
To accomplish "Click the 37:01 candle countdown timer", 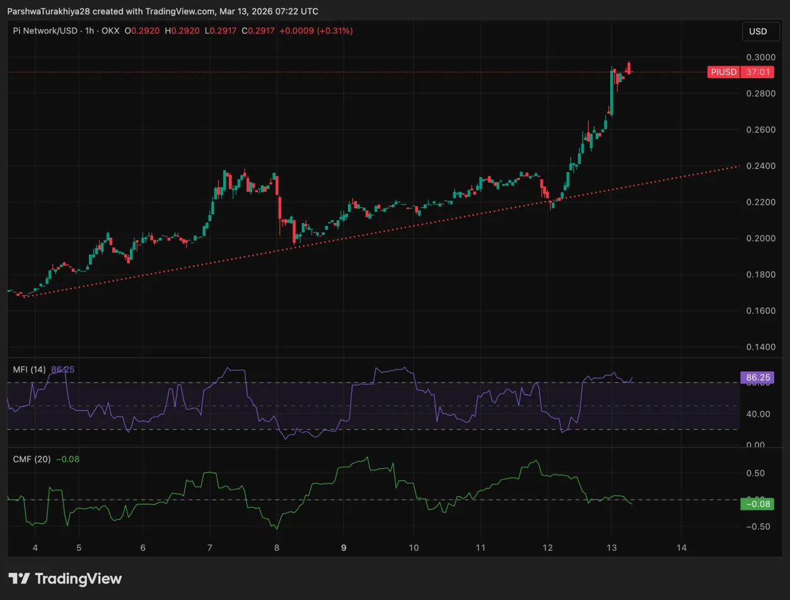I will 757,72.
